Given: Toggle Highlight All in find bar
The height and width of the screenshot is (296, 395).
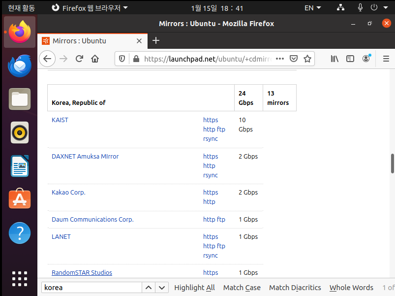Looking at the screenshot, I should (x=194, y=288).
